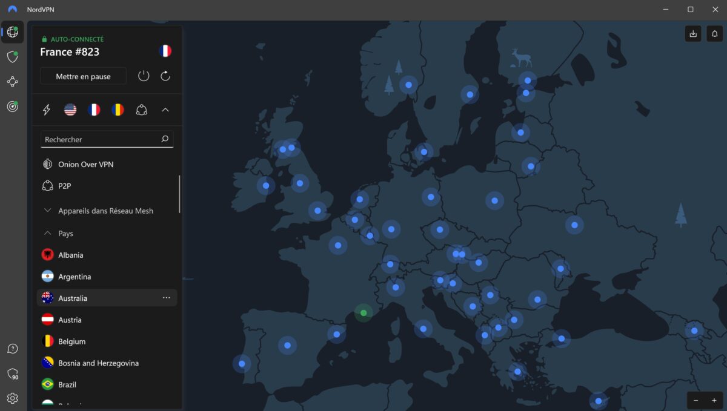
Task: Click the search magnifier icon
Action: (165, 139)
